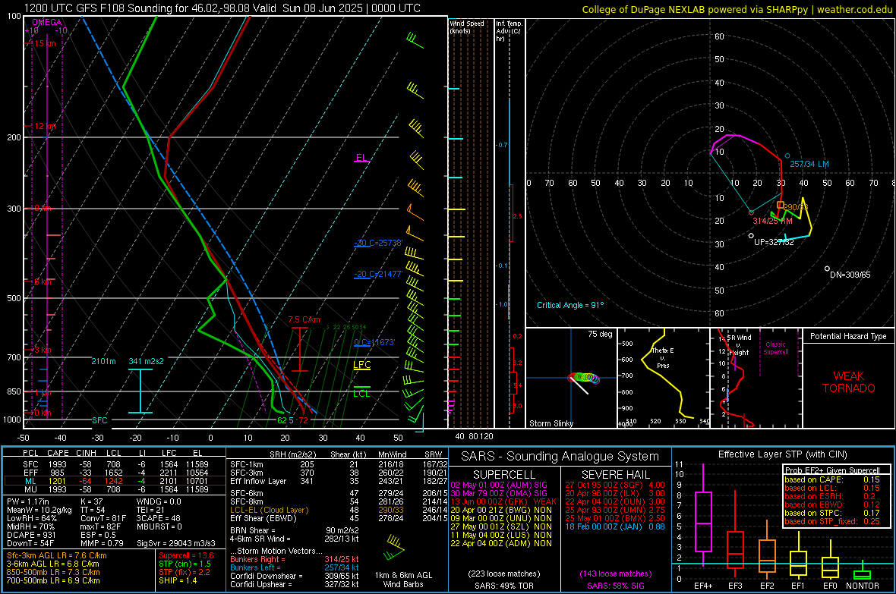896x594 pixels.
Task: Select the based on STP_fixed probability row
Action: [832, 521]
